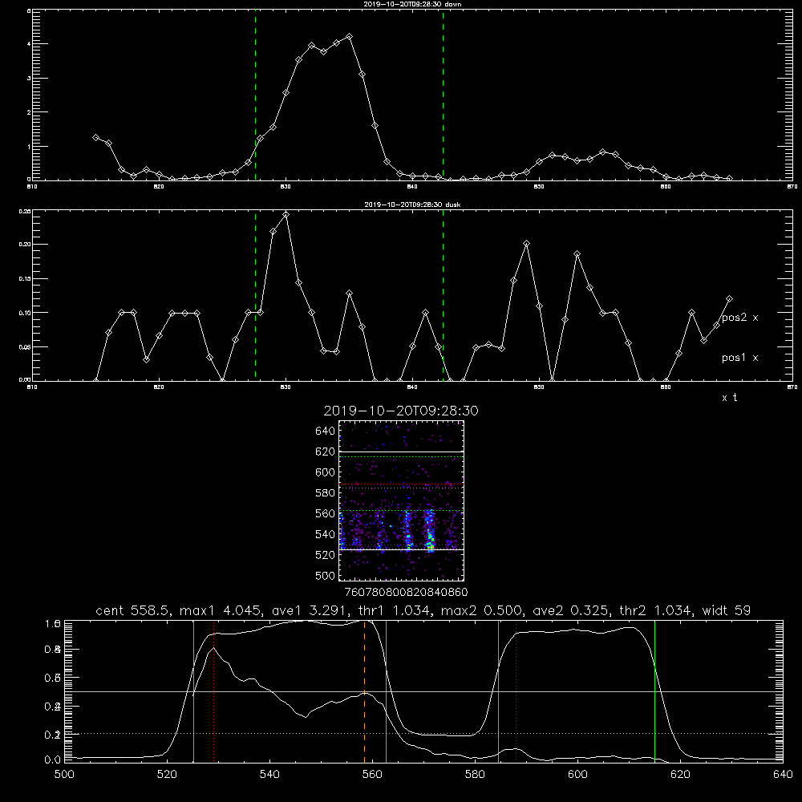The image size is (802, 802).
Task: Click the heatmap x-axis tick label string
Action: [406, 593]
